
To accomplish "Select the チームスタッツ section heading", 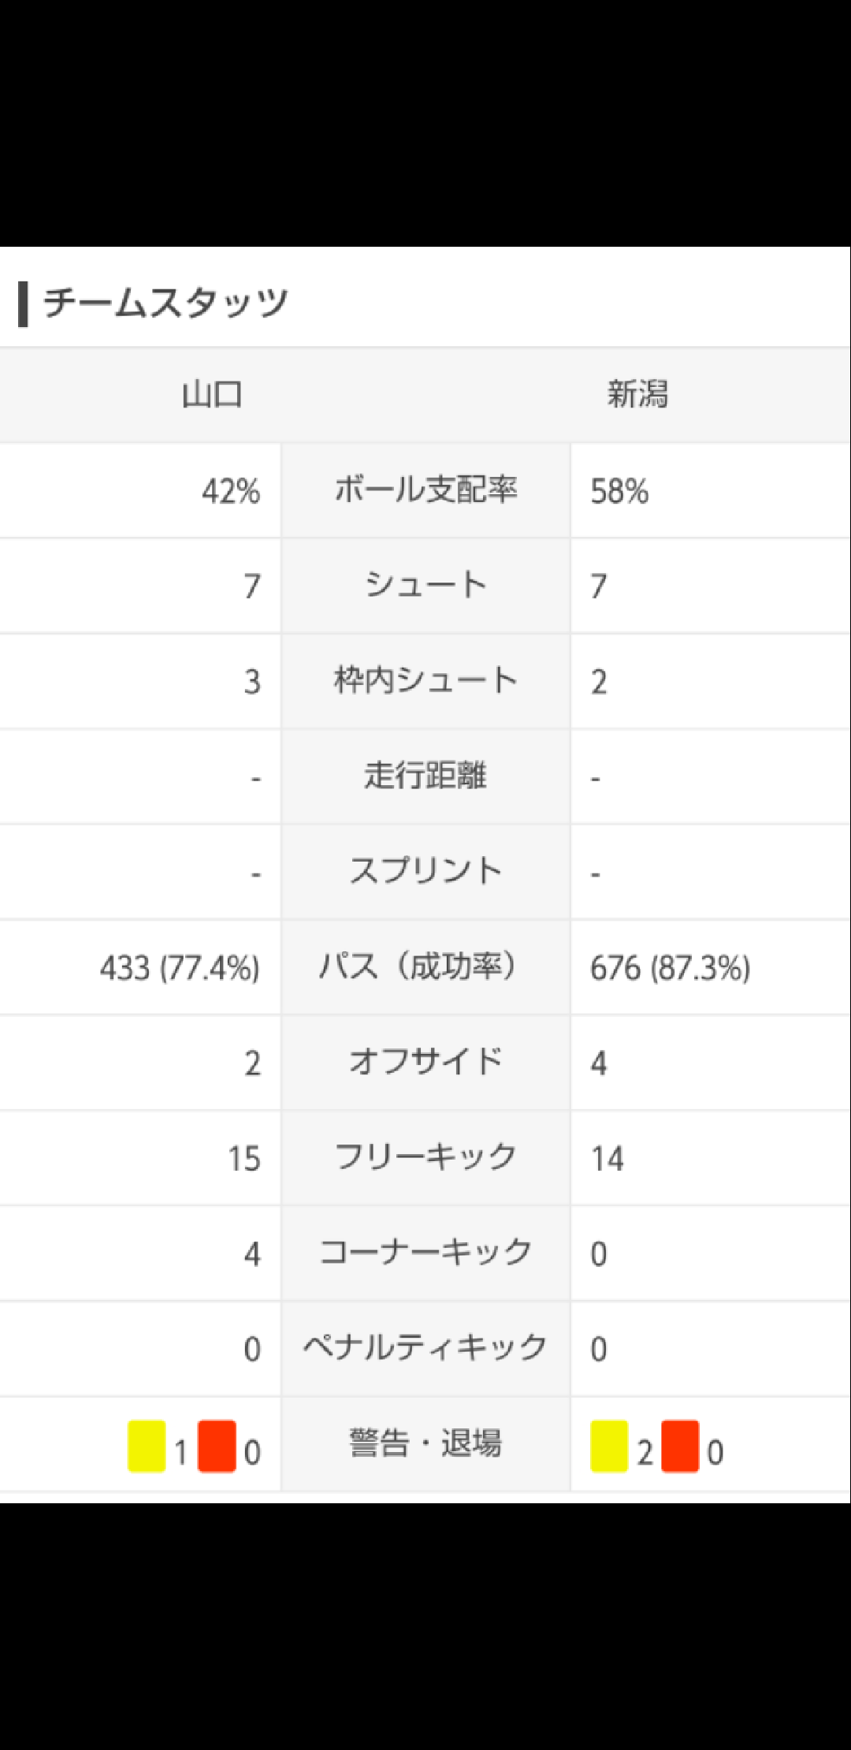I will pyautogui.click(x=165, y=303).
